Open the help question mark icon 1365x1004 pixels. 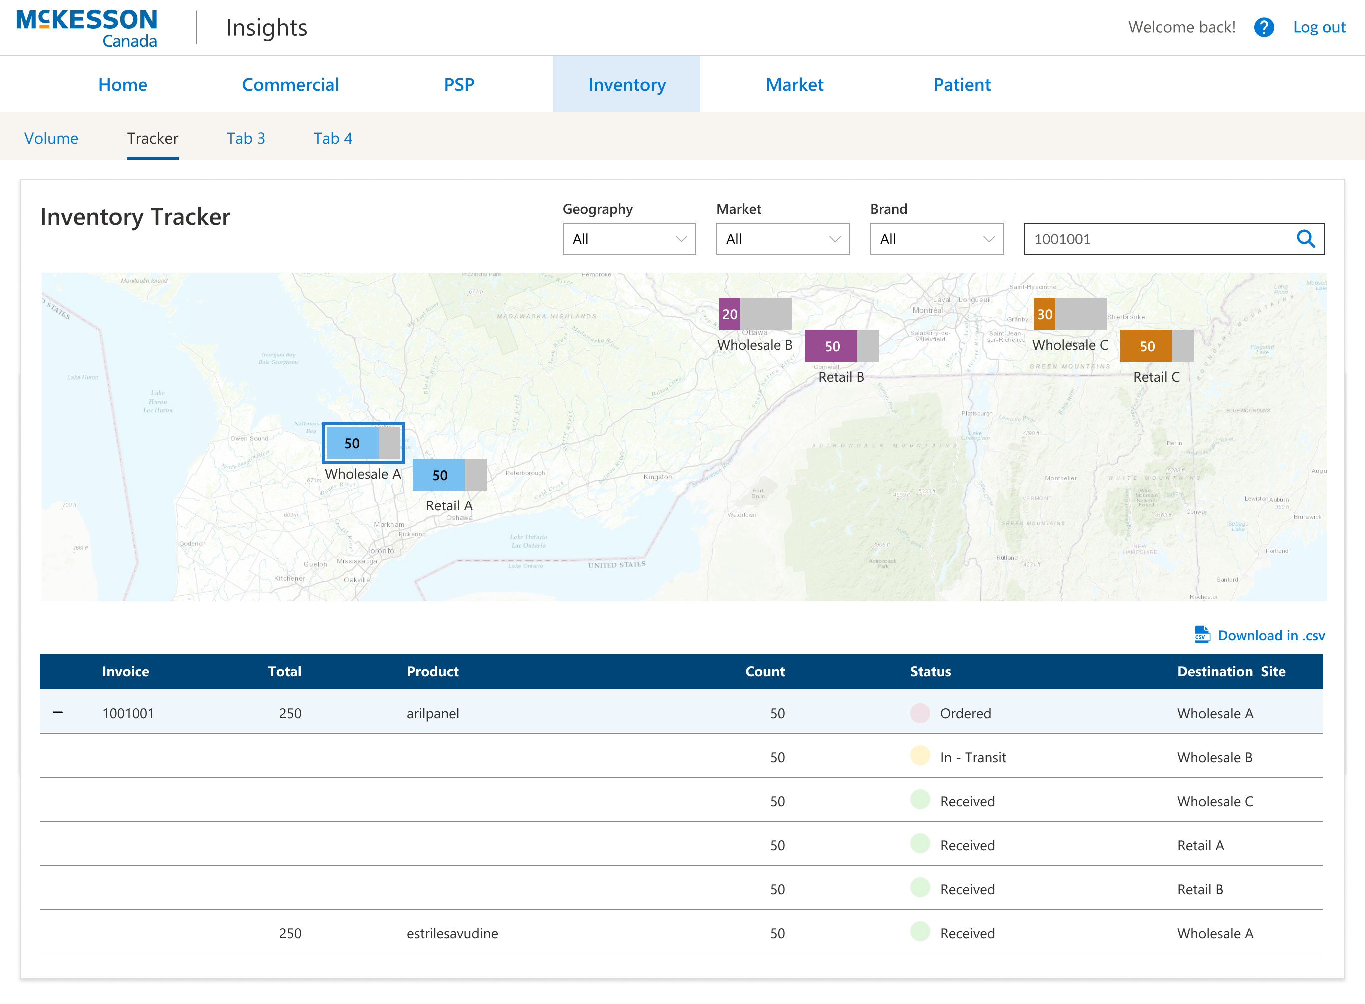pos(1264,27)
